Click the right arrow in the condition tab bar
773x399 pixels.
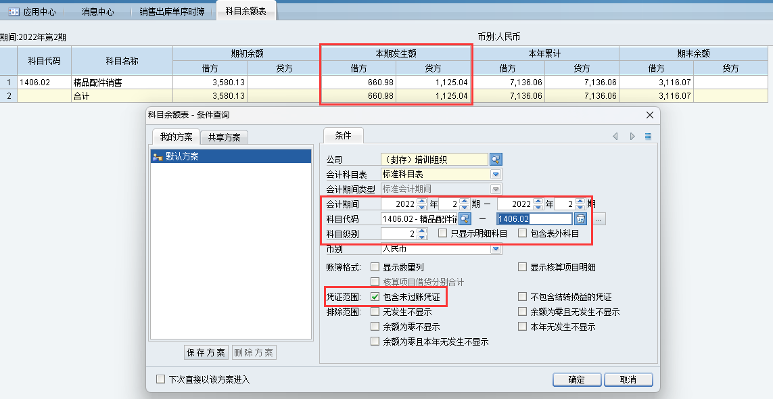pyautogui.click(x=632, y=137)
